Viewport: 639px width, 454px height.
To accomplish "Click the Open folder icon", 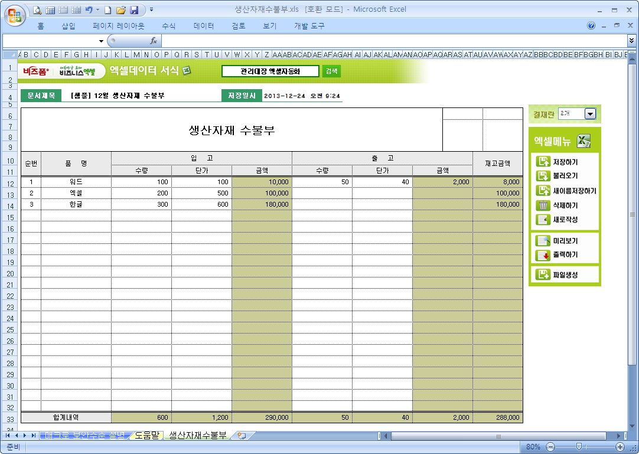I will click(x=121, y=10).
